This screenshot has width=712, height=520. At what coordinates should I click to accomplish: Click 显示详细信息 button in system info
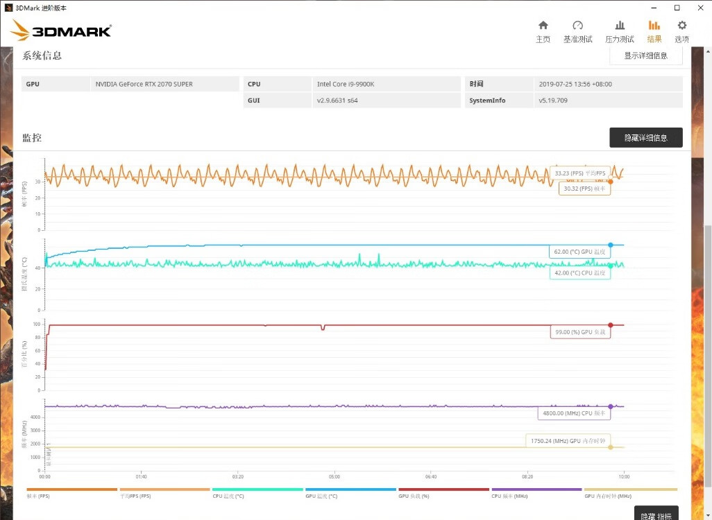point(645,55)
